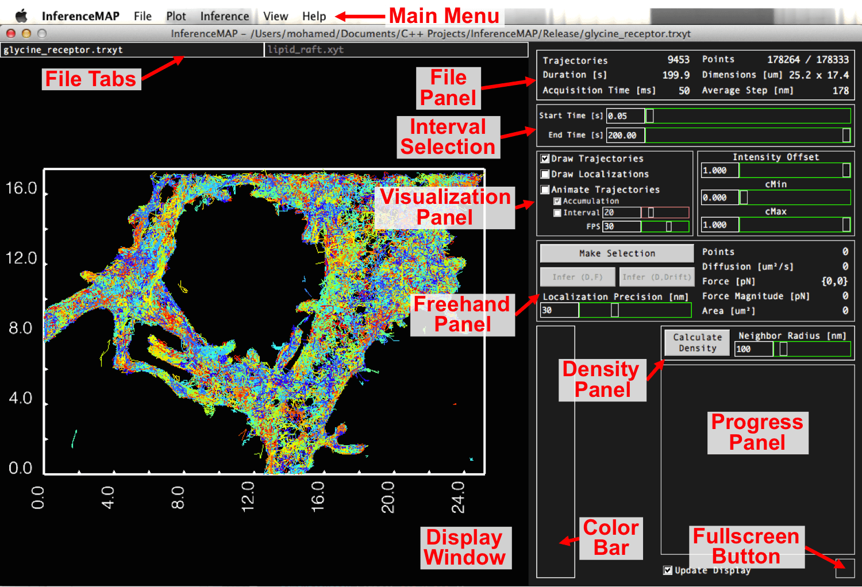
Task: Click the Duration value 199.9
Action: [676, 75]
